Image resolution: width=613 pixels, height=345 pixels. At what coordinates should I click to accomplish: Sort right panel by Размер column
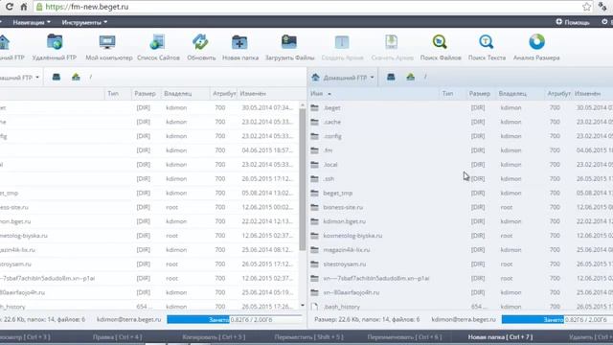(480, 94)
